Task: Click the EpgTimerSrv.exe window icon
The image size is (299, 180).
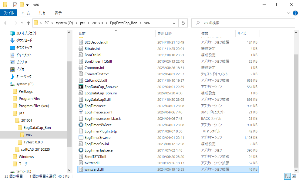Action: (x=81, y=137)
